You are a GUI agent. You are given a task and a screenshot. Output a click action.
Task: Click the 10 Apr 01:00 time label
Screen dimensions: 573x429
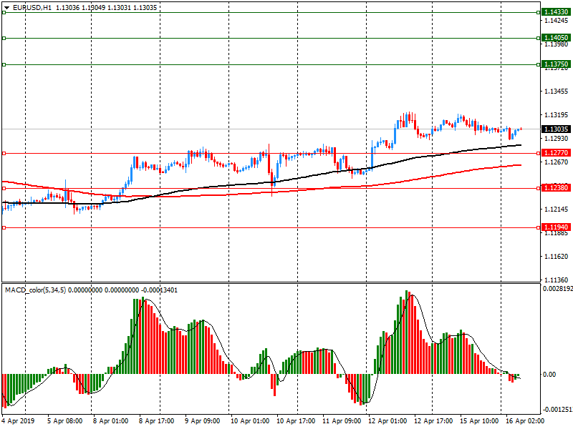(x=249, y=421)
